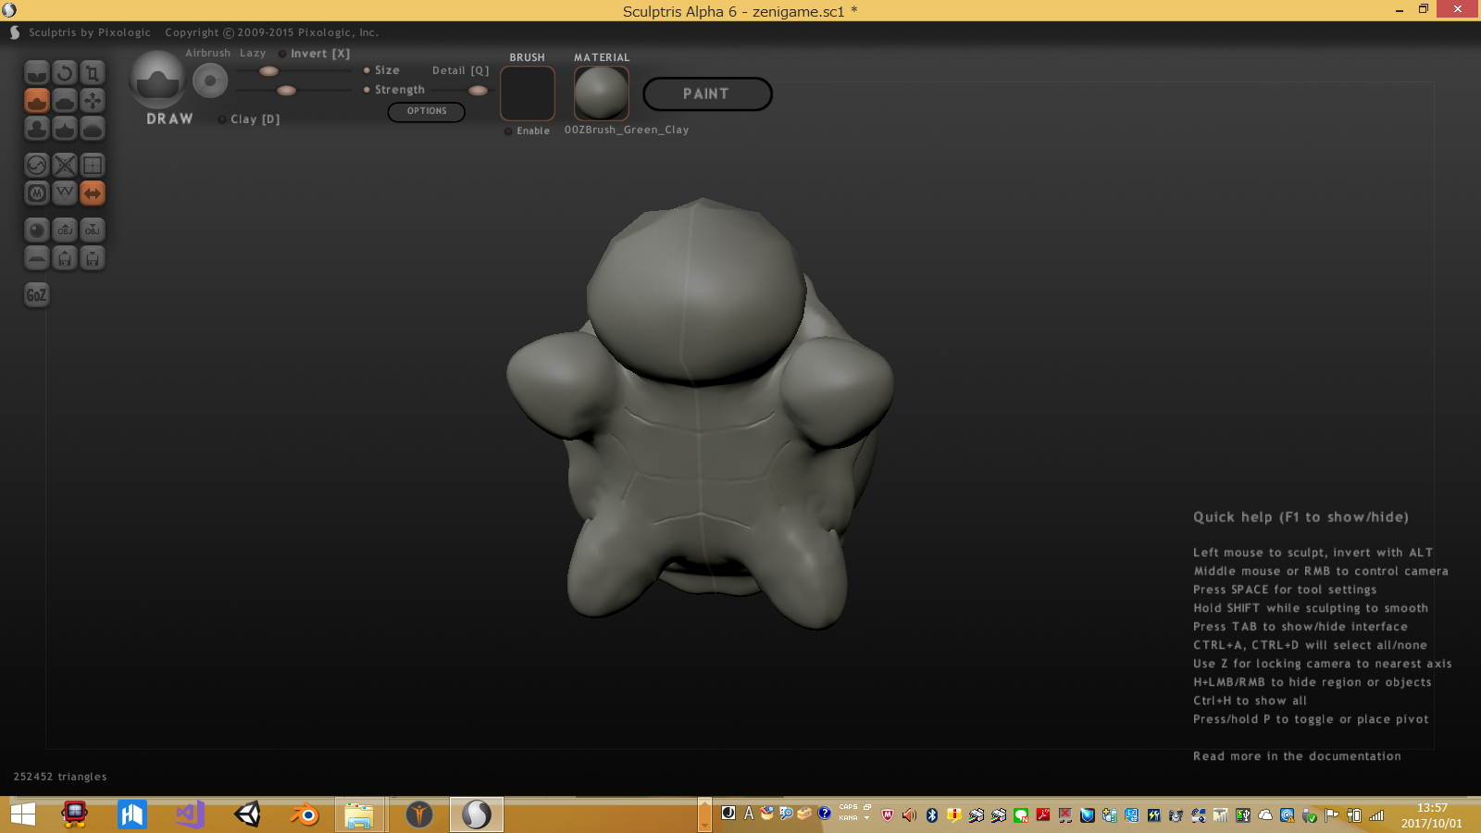Click the empty BRUSH texture slot
This screenshot has width=1481, height=833.
(x=528, y=93)
